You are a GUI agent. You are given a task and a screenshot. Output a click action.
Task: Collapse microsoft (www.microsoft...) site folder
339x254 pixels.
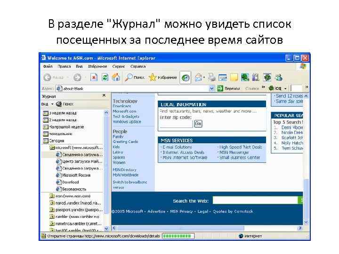click(76, 148)
